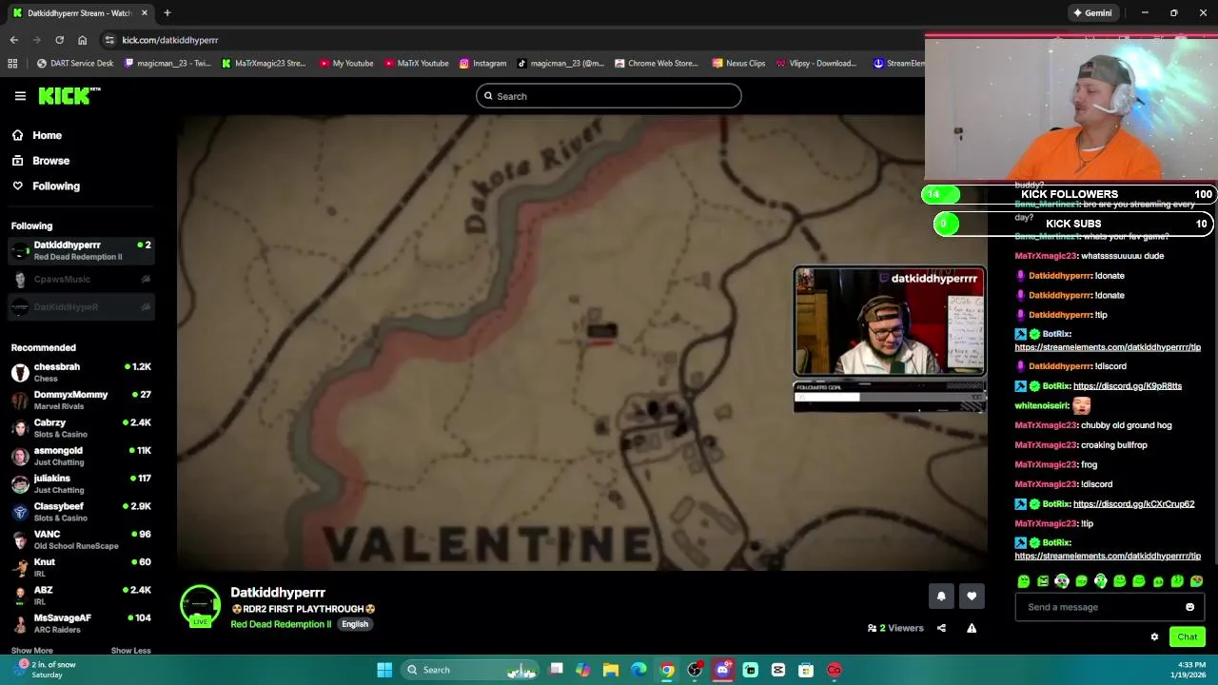
Task: Open recommended channel VANC
Action: pyautogui.click(x=81, y=539)
